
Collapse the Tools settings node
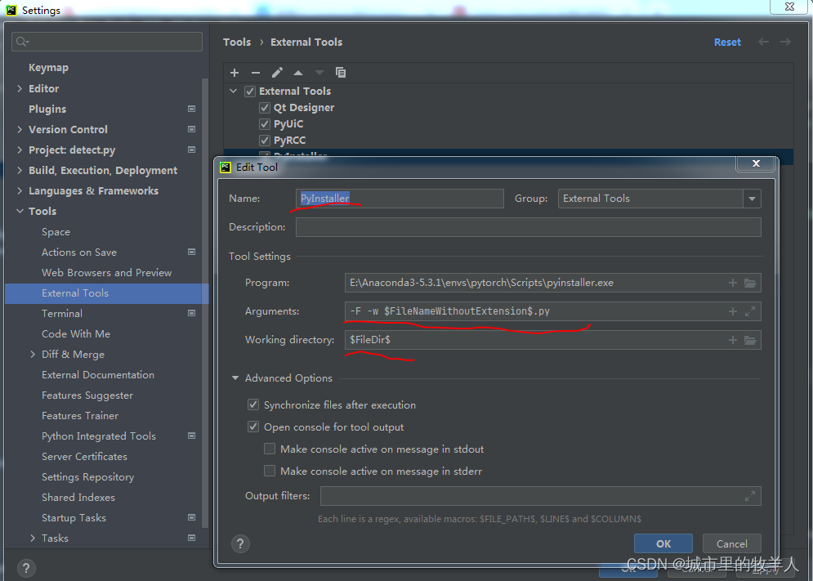click(20, 211)
